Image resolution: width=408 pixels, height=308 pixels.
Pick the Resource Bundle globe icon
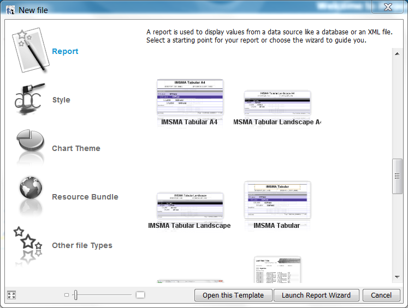31,192
